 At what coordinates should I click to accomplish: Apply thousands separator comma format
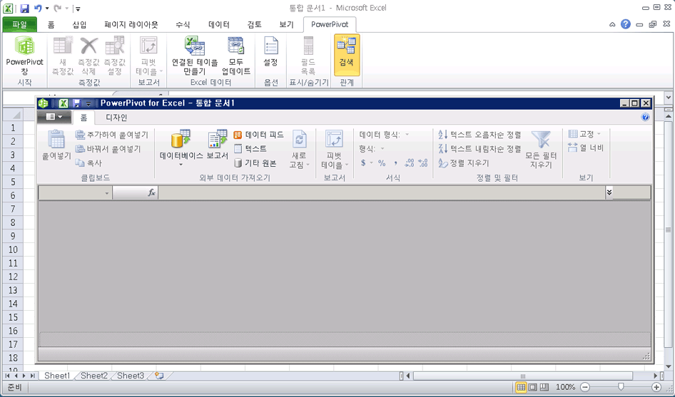point(395,163)
